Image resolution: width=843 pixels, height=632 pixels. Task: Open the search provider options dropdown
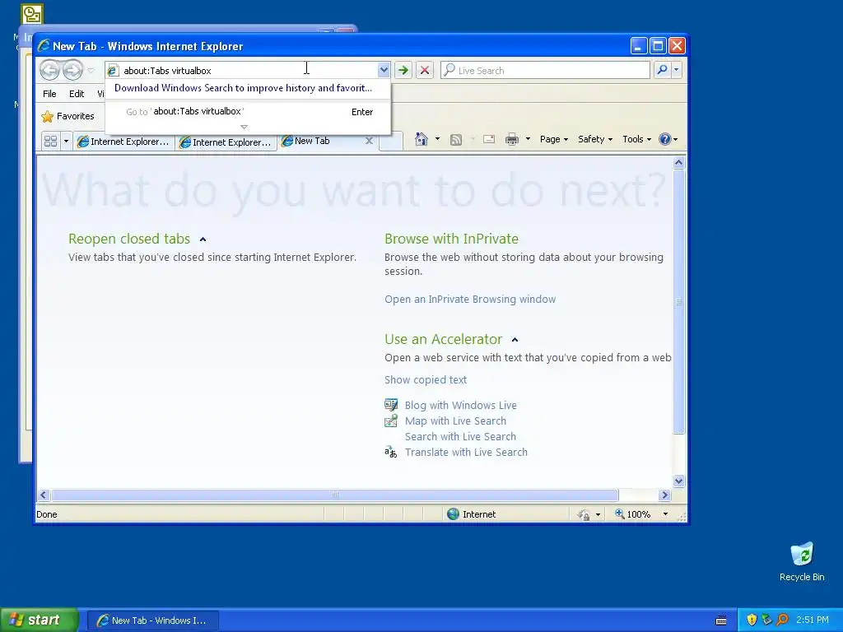pos(677,70)
